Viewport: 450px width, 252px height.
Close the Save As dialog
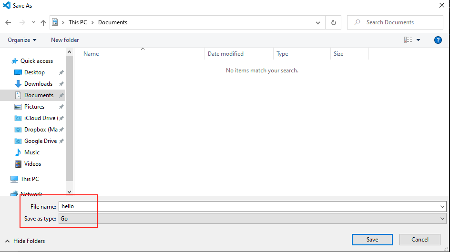(442, 5)
